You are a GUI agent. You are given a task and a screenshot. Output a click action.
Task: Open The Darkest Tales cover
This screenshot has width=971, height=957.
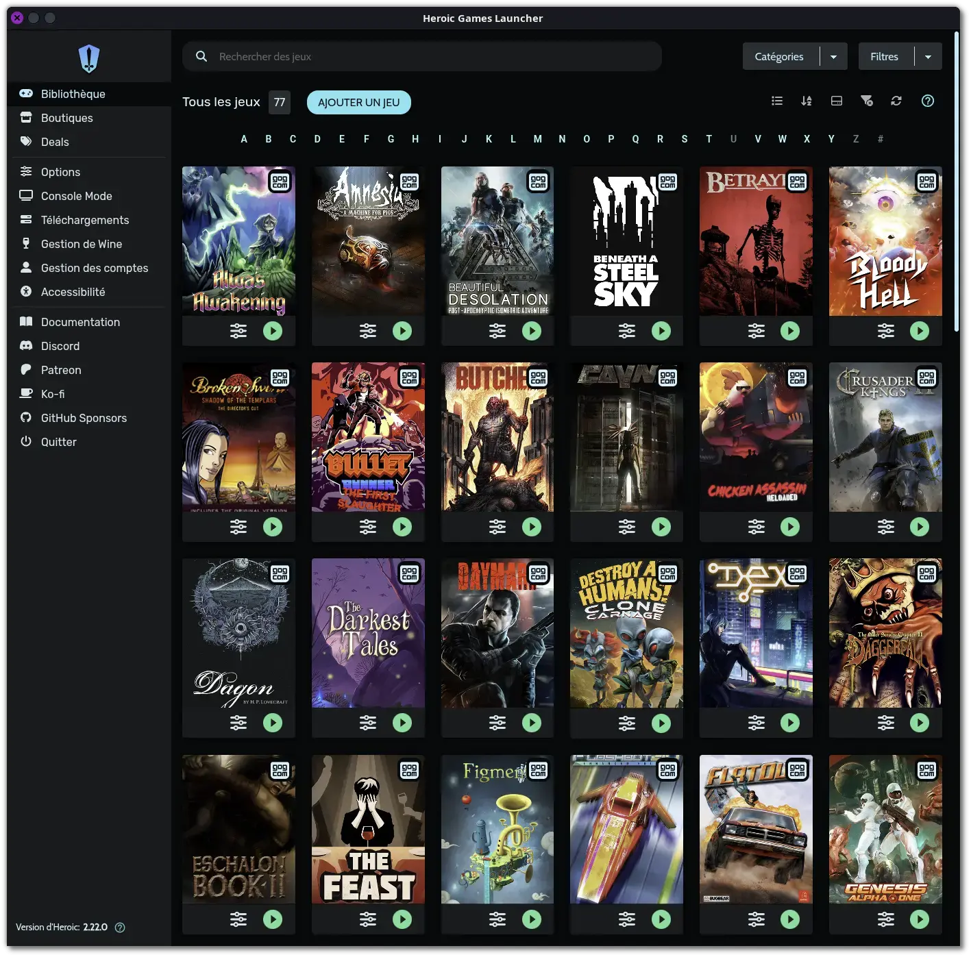(368, 633)
